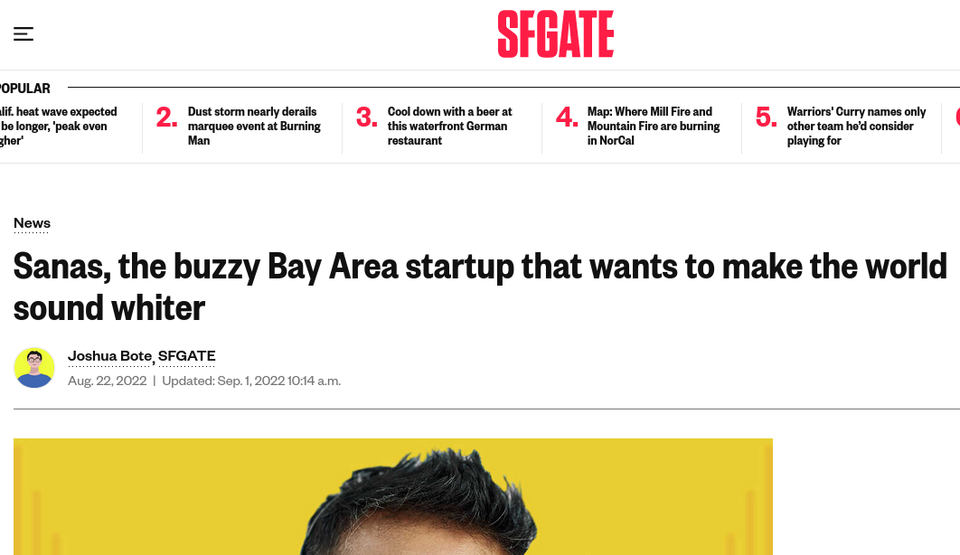
Task: Click the red number 4 ranking
Action: (566, 118)
